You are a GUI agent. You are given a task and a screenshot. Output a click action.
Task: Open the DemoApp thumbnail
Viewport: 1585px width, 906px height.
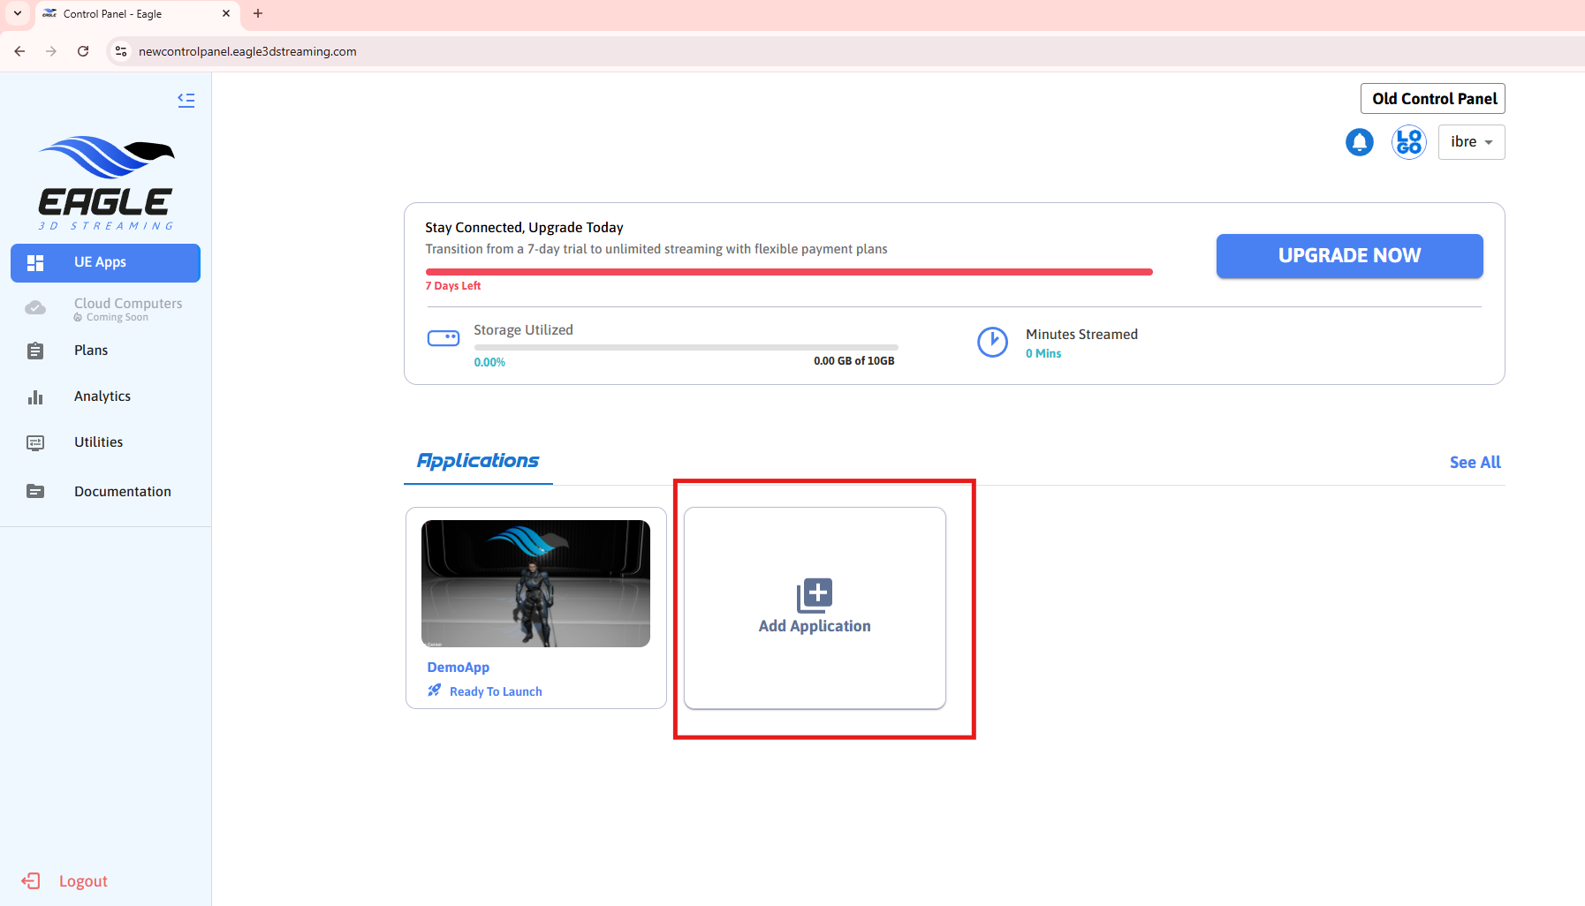click(535, 584)
